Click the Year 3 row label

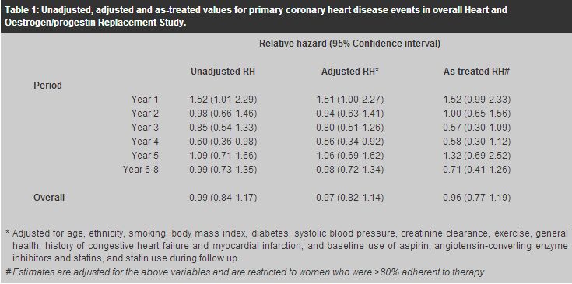click(x=145, y=128)
